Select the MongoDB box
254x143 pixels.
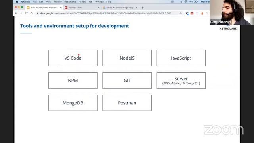[73, 103]
